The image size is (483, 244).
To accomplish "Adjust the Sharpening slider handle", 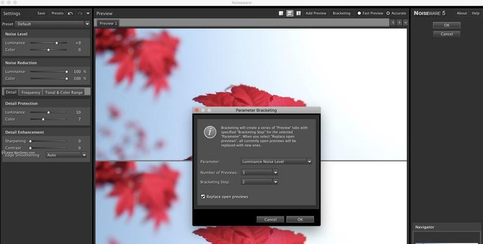I will [30, 141].
